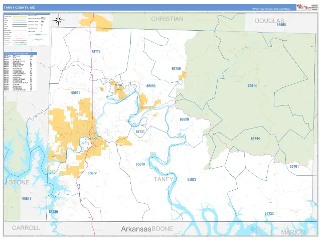Select ZIP code label 65653
This screenshot has width=321, height=241.
[x=151, y=86]
